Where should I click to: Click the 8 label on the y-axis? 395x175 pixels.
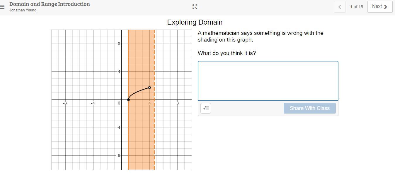pyautogui.click(x=119, y=44)
